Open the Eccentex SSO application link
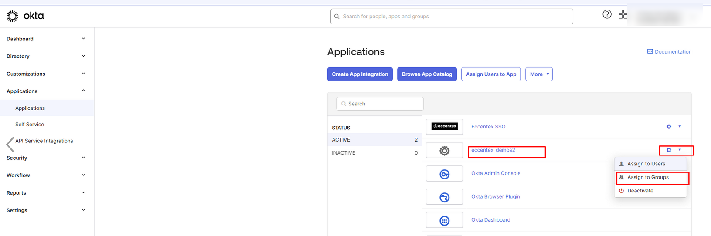The image size is (711, 236). tap(488, 127)
